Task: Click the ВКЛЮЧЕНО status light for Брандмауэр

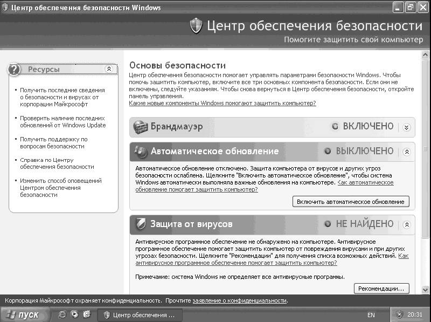Action: (x=335, y=126)
